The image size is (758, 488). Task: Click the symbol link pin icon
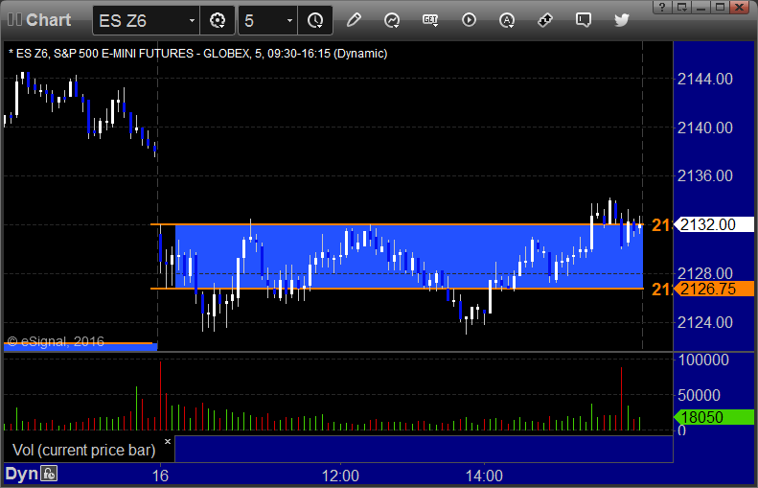pos(545,20)
